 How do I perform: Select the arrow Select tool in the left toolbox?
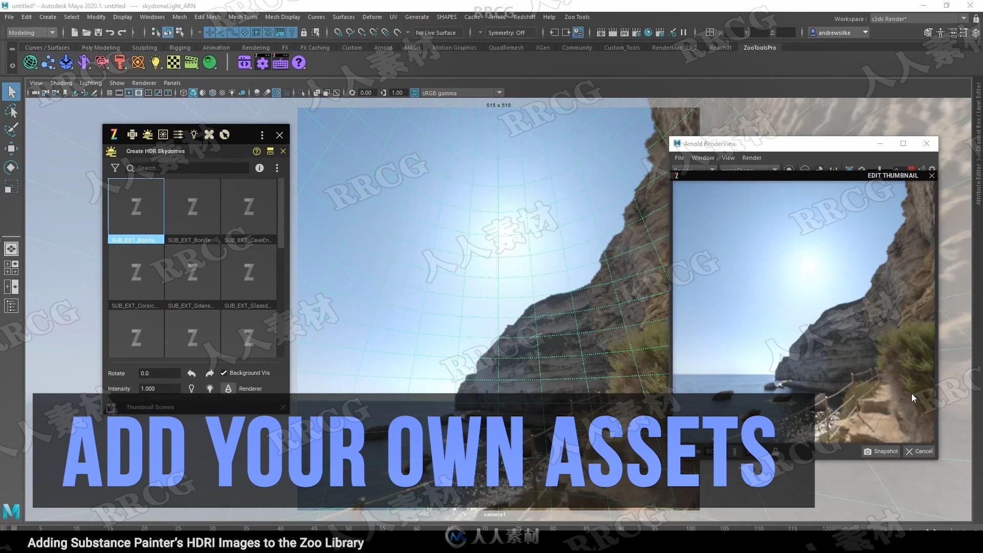click(11, 92)
